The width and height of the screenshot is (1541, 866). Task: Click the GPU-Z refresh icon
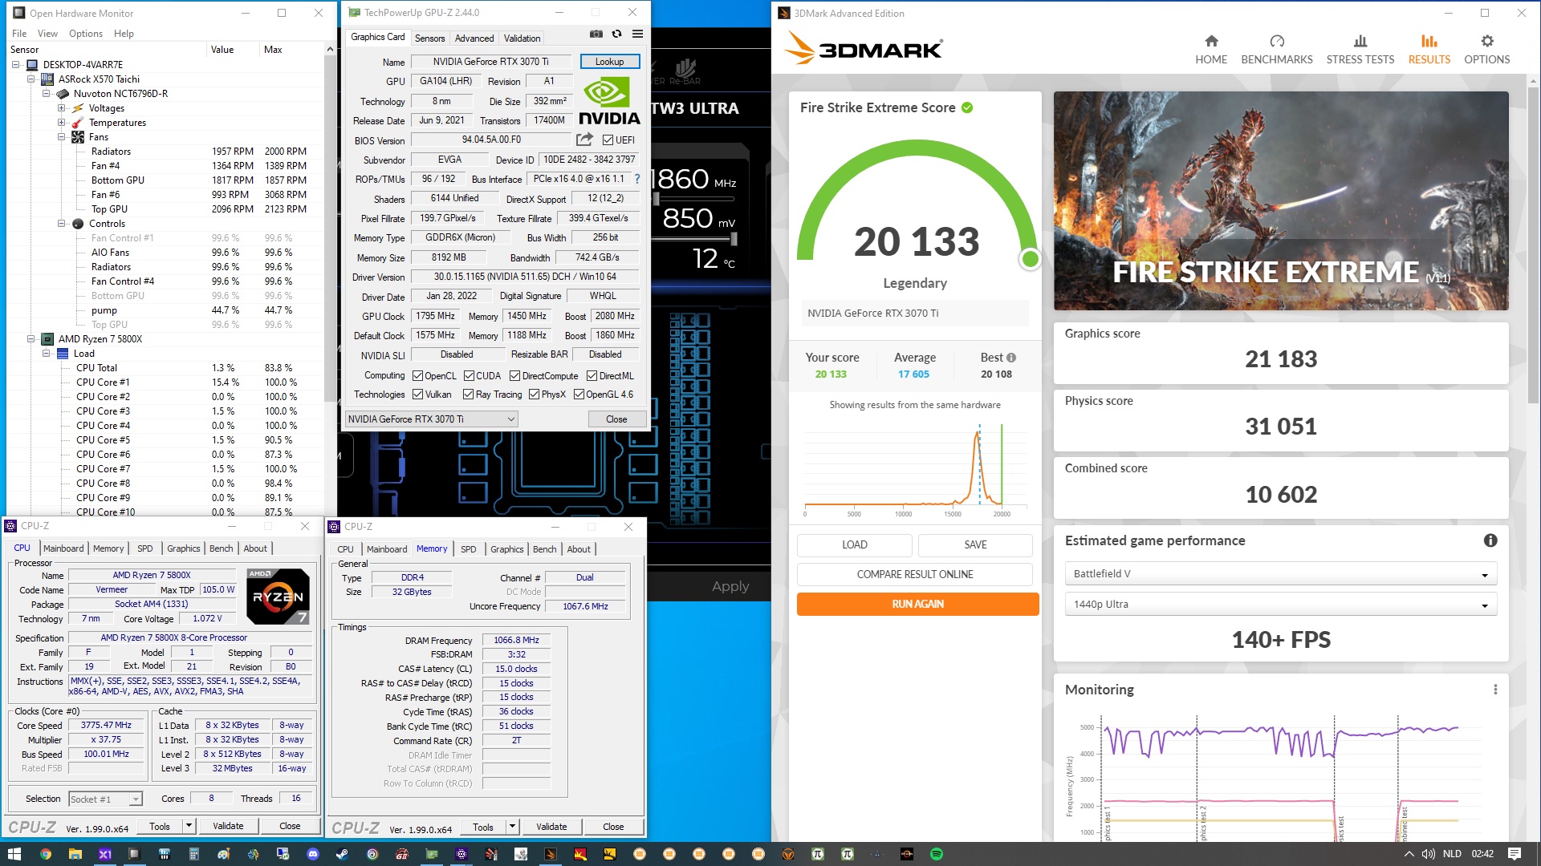point(616,34)
